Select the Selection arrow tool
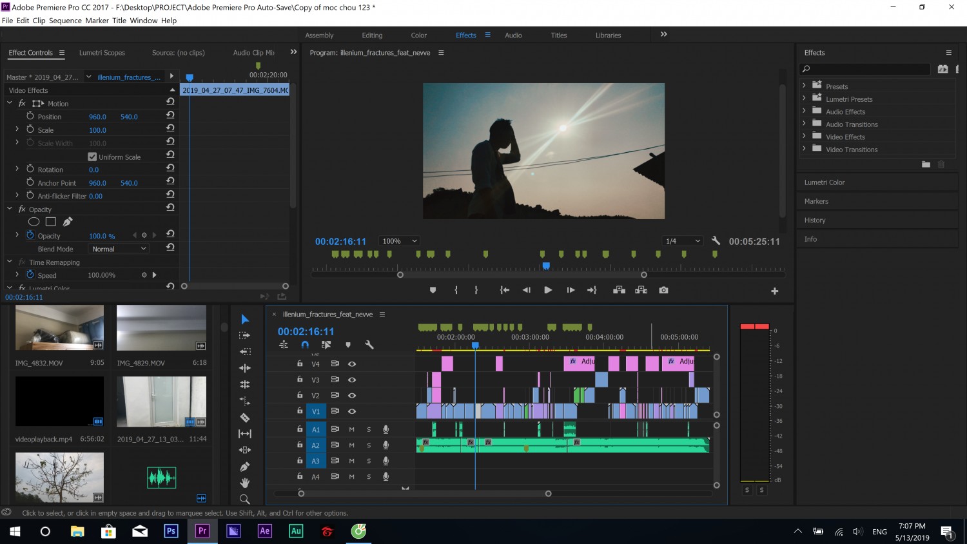The height and width of the screenshot is (544, 967). click(245, 319)
